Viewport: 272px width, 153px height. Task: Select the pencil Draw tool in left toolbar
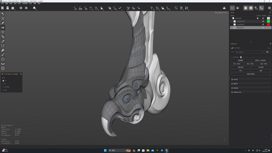point(3,23)
